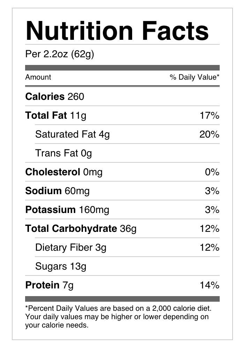Click the serving size text 'Per 2.2oz (62g)'
The width and height of the screenshot is (242, 345).
pos(60,54)
